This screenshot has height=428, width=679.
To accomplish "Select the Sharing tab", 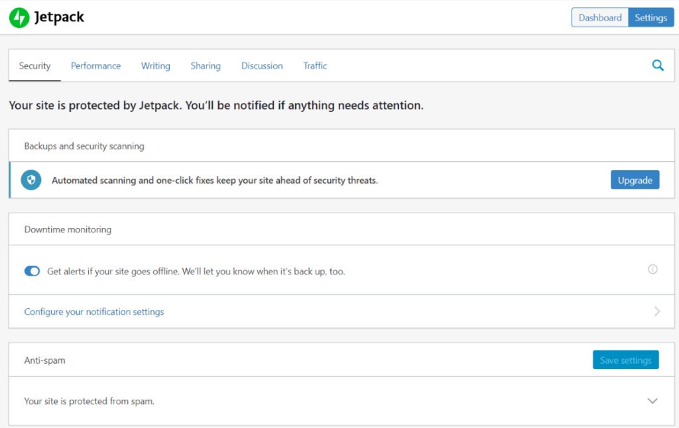I will (x=205, y=66).
